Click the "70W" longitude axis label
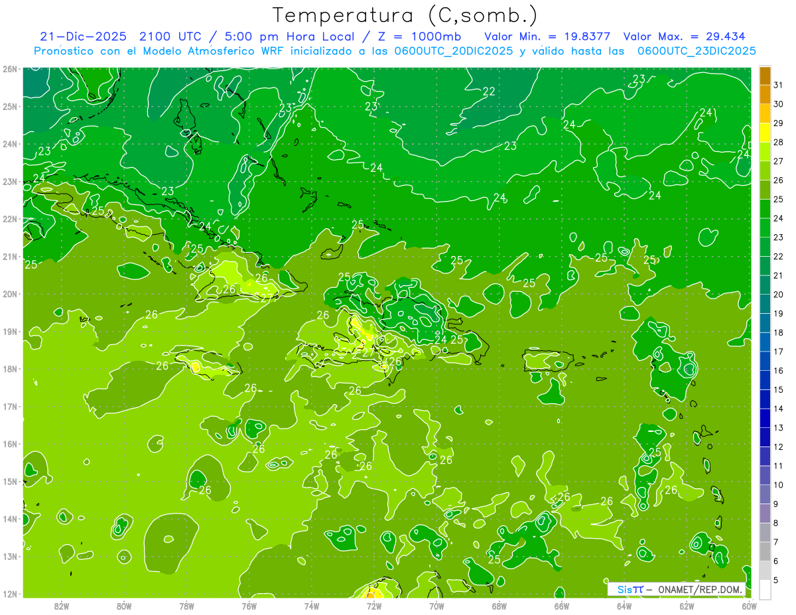The image size is (796, 615). tap(436, 606)
